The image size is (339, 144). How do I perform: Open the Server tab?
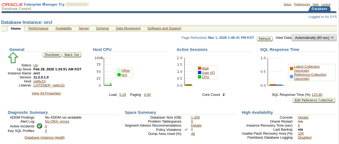pyautogui.click(x=84, y=28)
